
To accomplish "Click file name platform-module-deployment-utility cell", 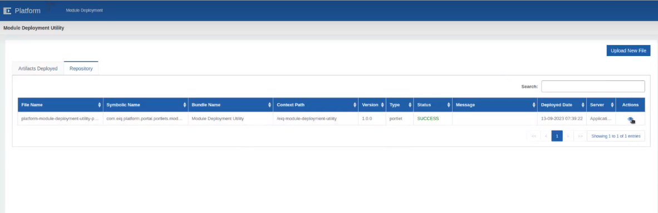I will coord(60,119).
